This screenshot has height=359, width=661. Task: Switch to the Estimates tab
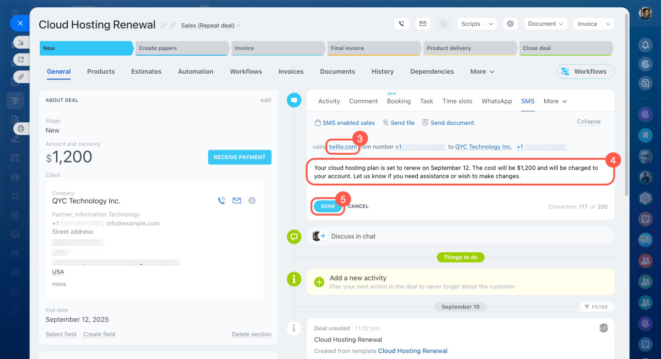(x=146, y=72)
